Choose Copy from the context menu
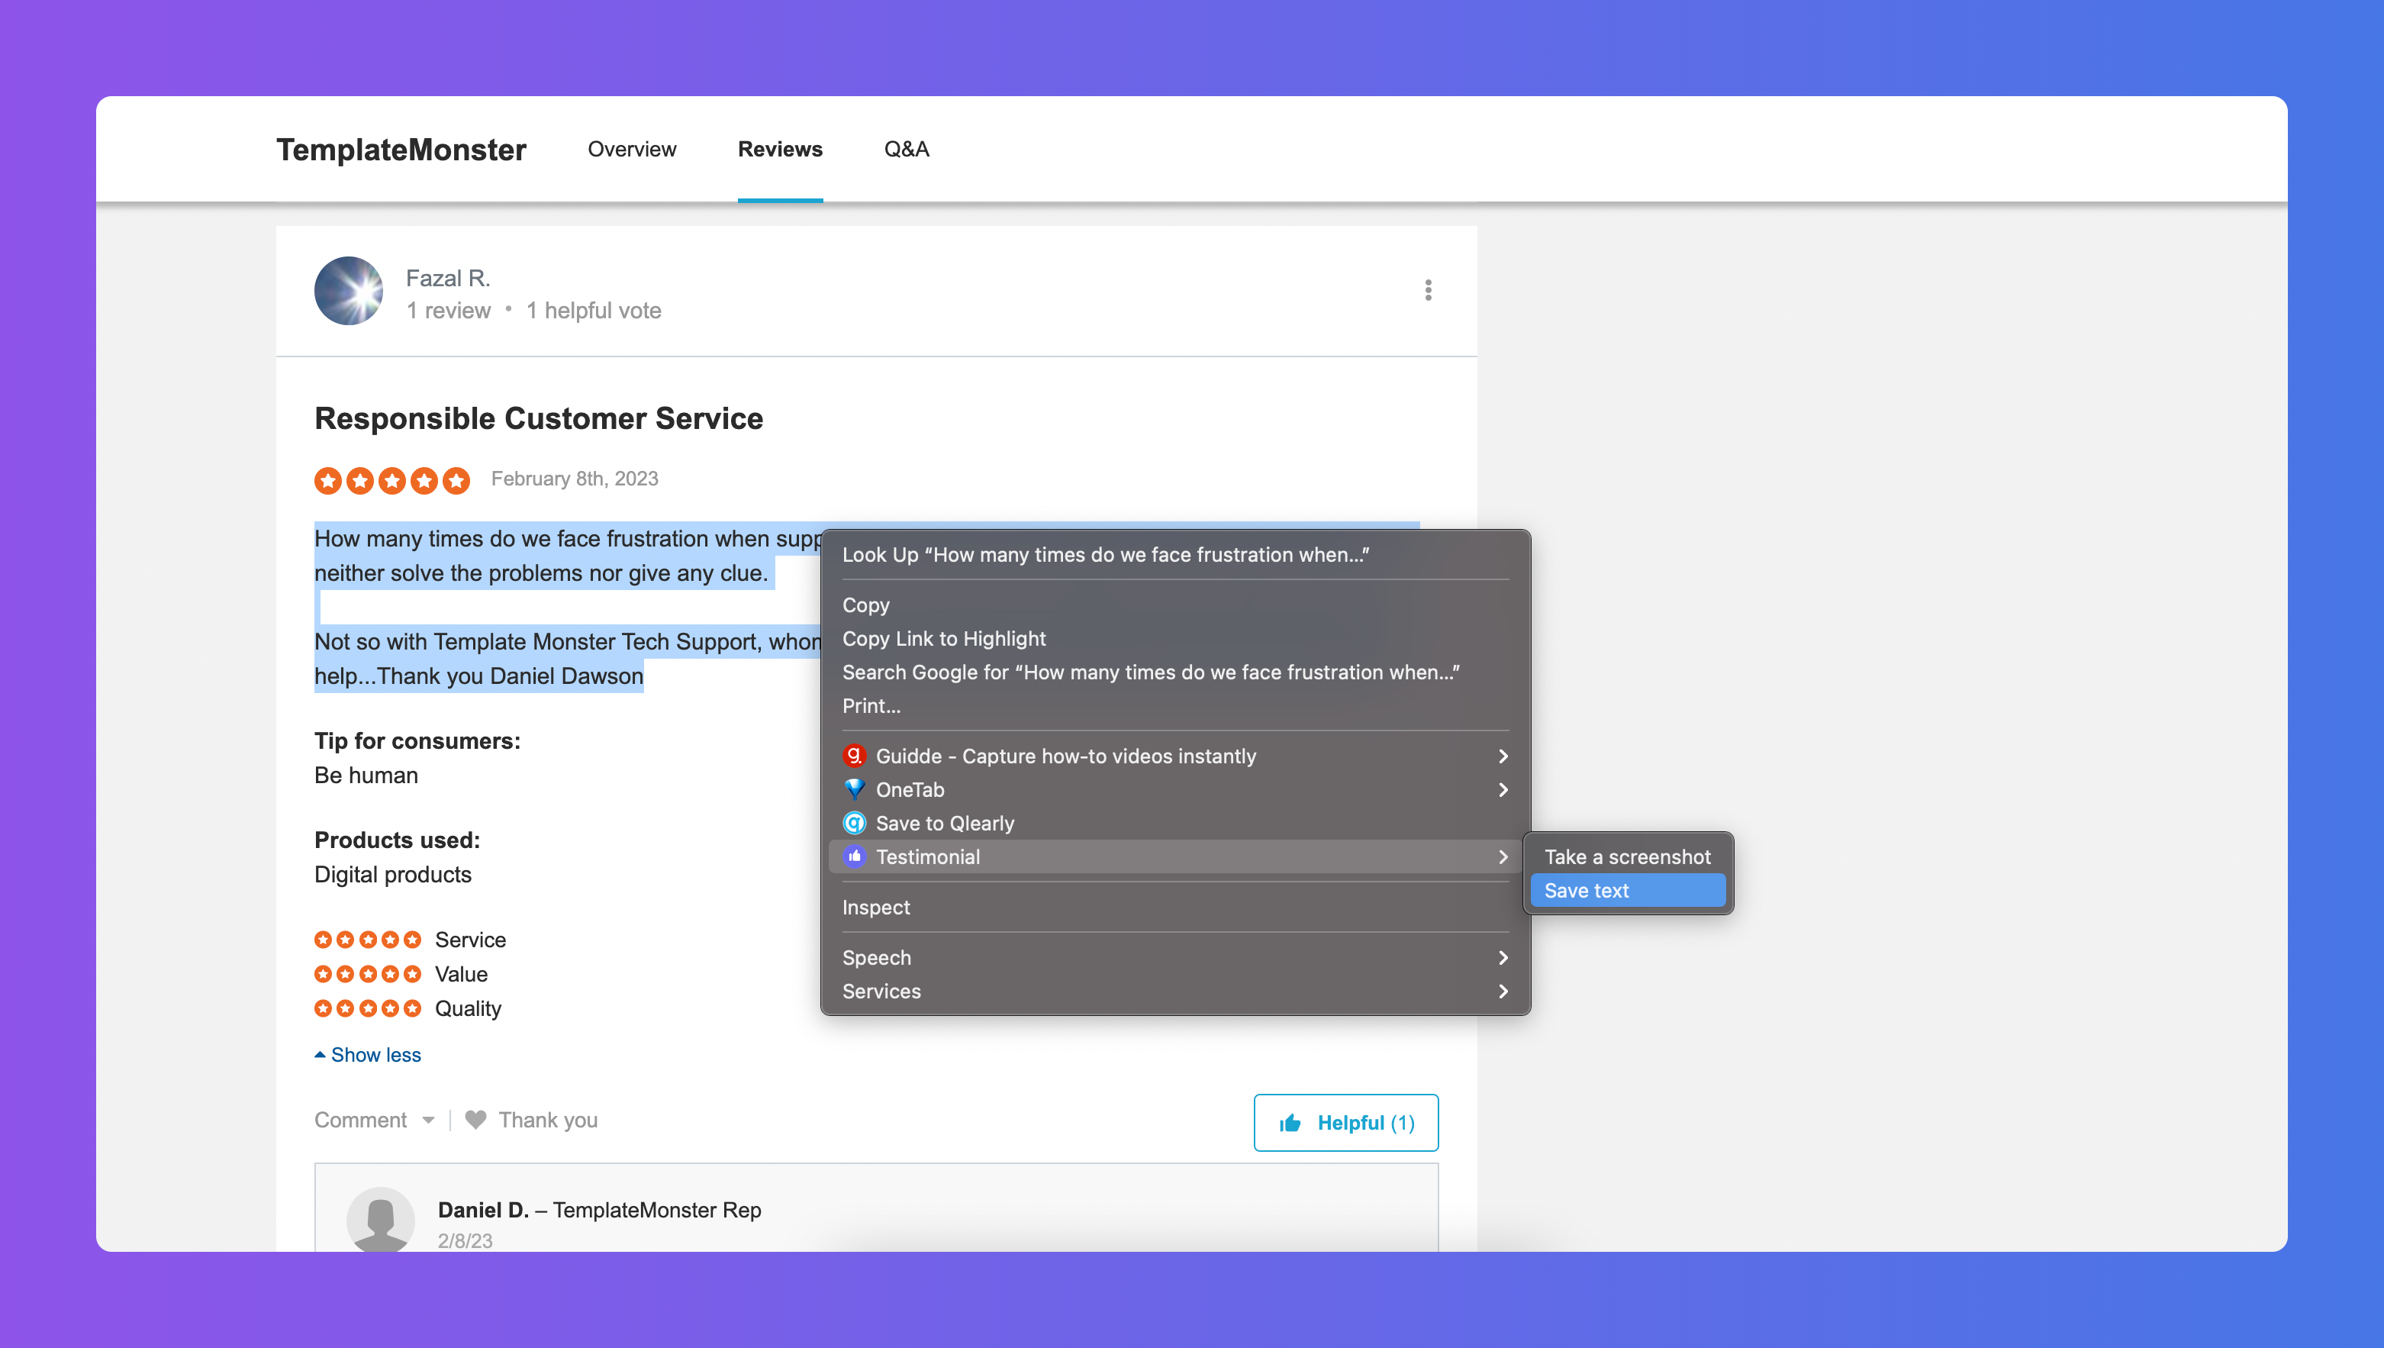This screenshot has width=2384, height=1348. (1175, 605)
